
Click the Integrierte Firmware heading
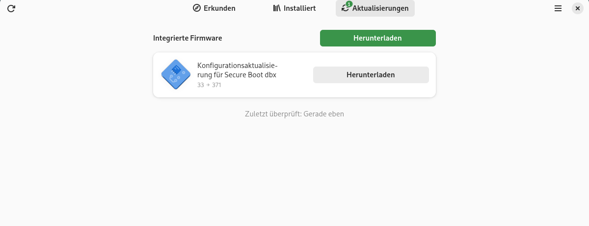coord(187,38)
